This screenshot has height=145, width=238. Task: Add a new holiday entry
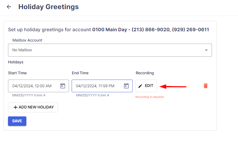click(33, 107)
